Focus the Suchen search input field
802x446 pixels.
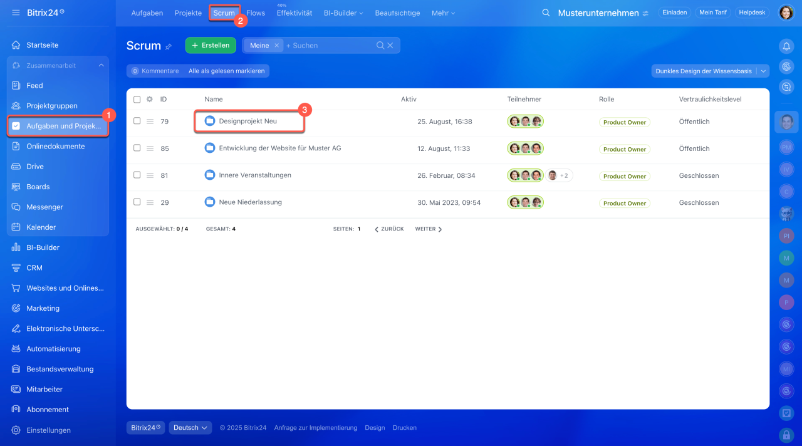[329, 45]
